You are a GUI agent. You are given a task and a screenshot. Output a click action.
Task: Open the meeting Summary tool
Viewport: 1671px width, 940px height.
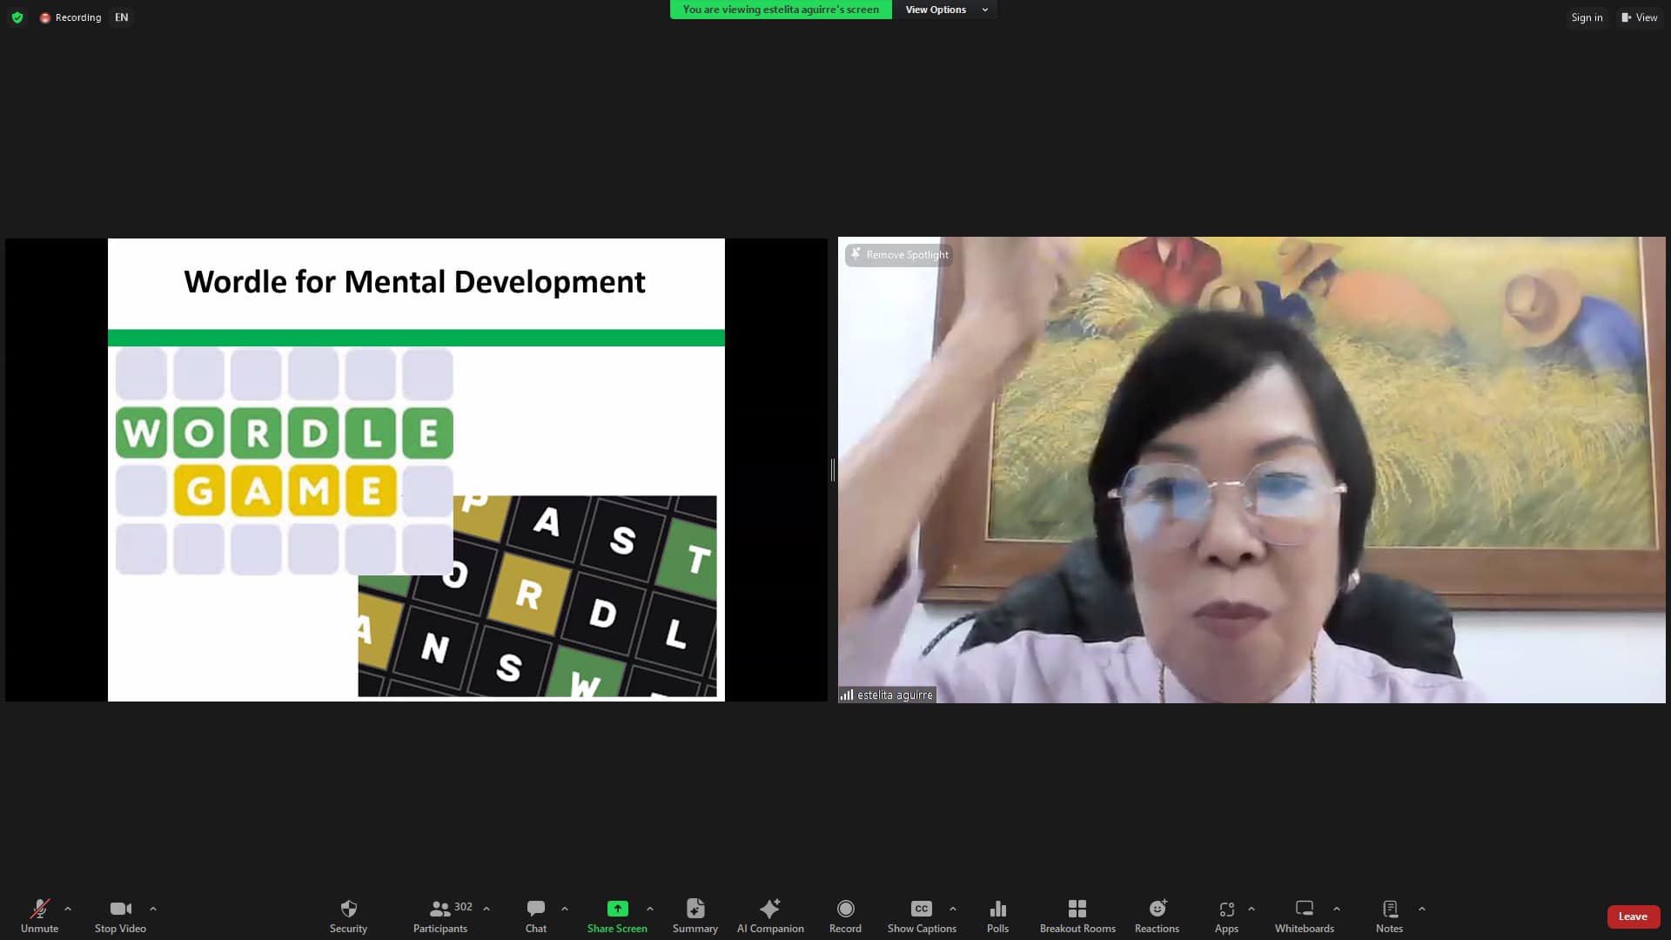(695, 916)
